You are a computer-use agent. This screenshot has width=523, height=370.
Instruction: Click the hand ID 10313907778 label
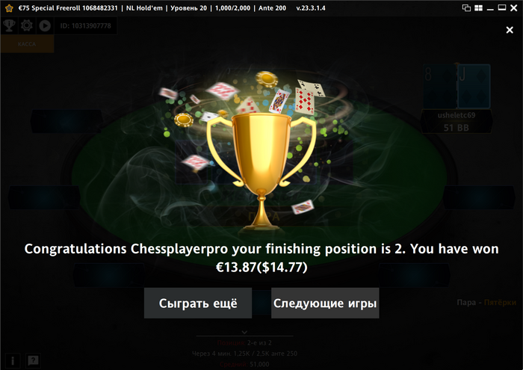click(x=86, y=25)
